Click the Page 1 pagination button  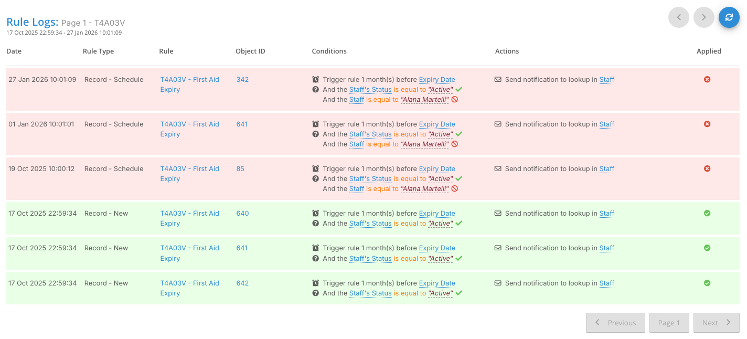click(x=669, y=323)
